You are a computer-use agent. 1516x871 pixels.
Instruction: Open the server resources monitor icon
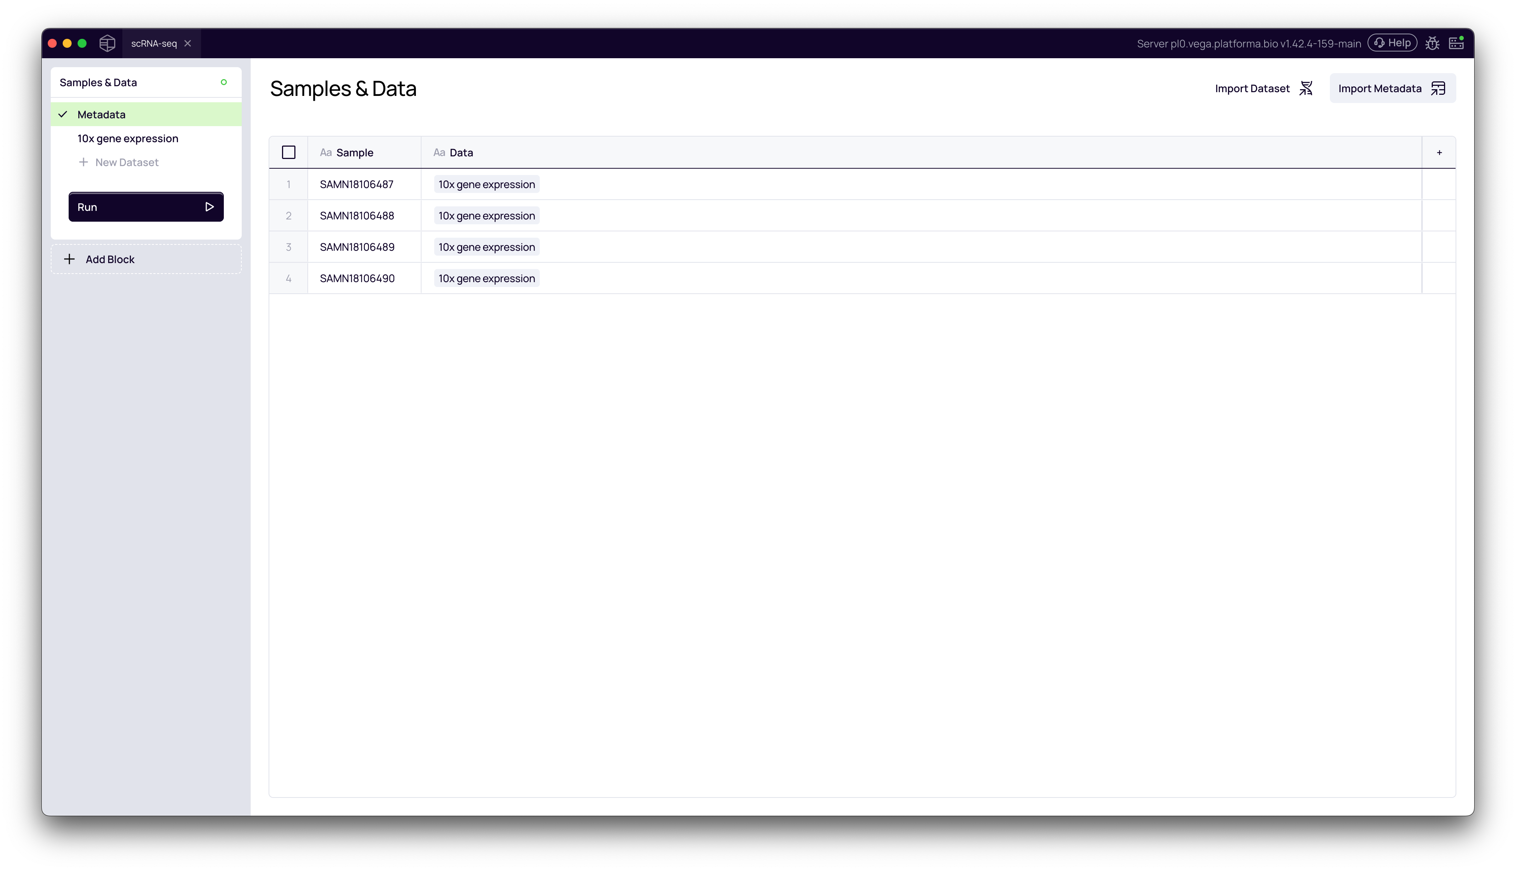tap(1456, 43)
